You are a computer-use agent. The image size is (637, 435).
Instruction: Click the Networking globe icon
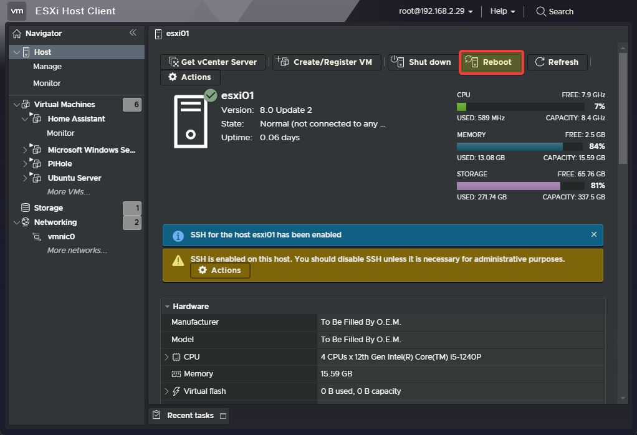[26, 222]
